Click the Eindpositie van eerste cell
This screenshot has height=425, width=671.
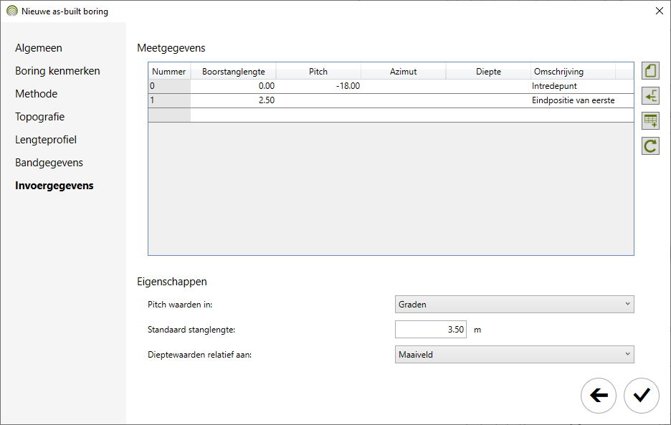(x=573, y=100)
